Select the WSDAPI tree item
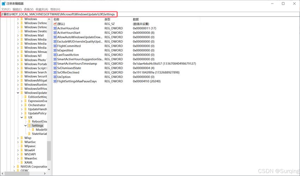Viewport: 300px width, 176px height. coord(30,154)
